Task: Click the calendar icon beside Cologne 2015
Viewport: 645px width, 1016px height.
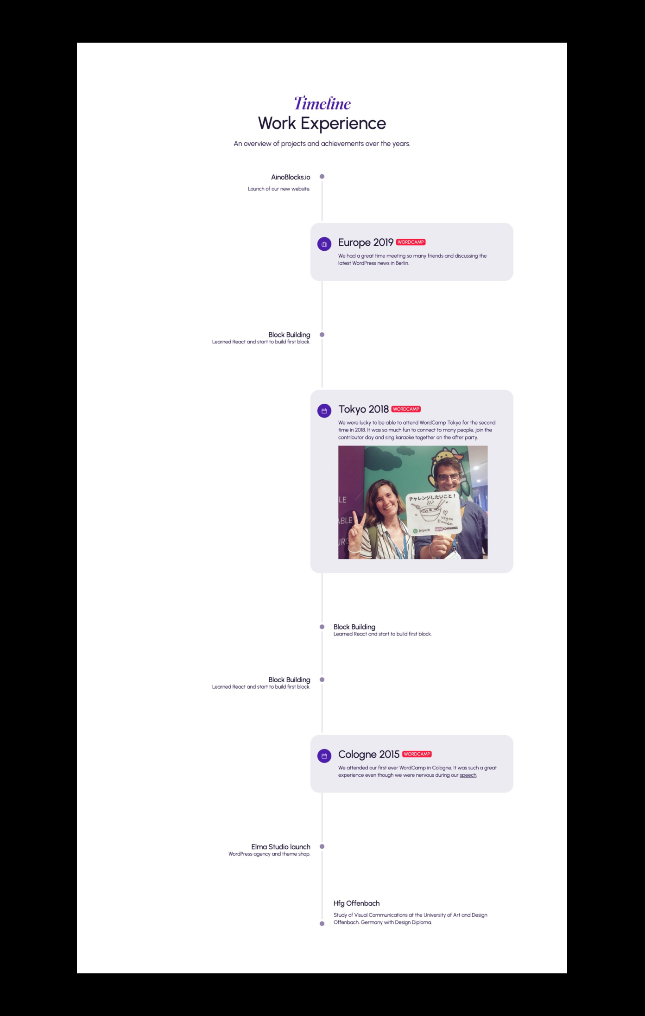Action: (324, 756)
